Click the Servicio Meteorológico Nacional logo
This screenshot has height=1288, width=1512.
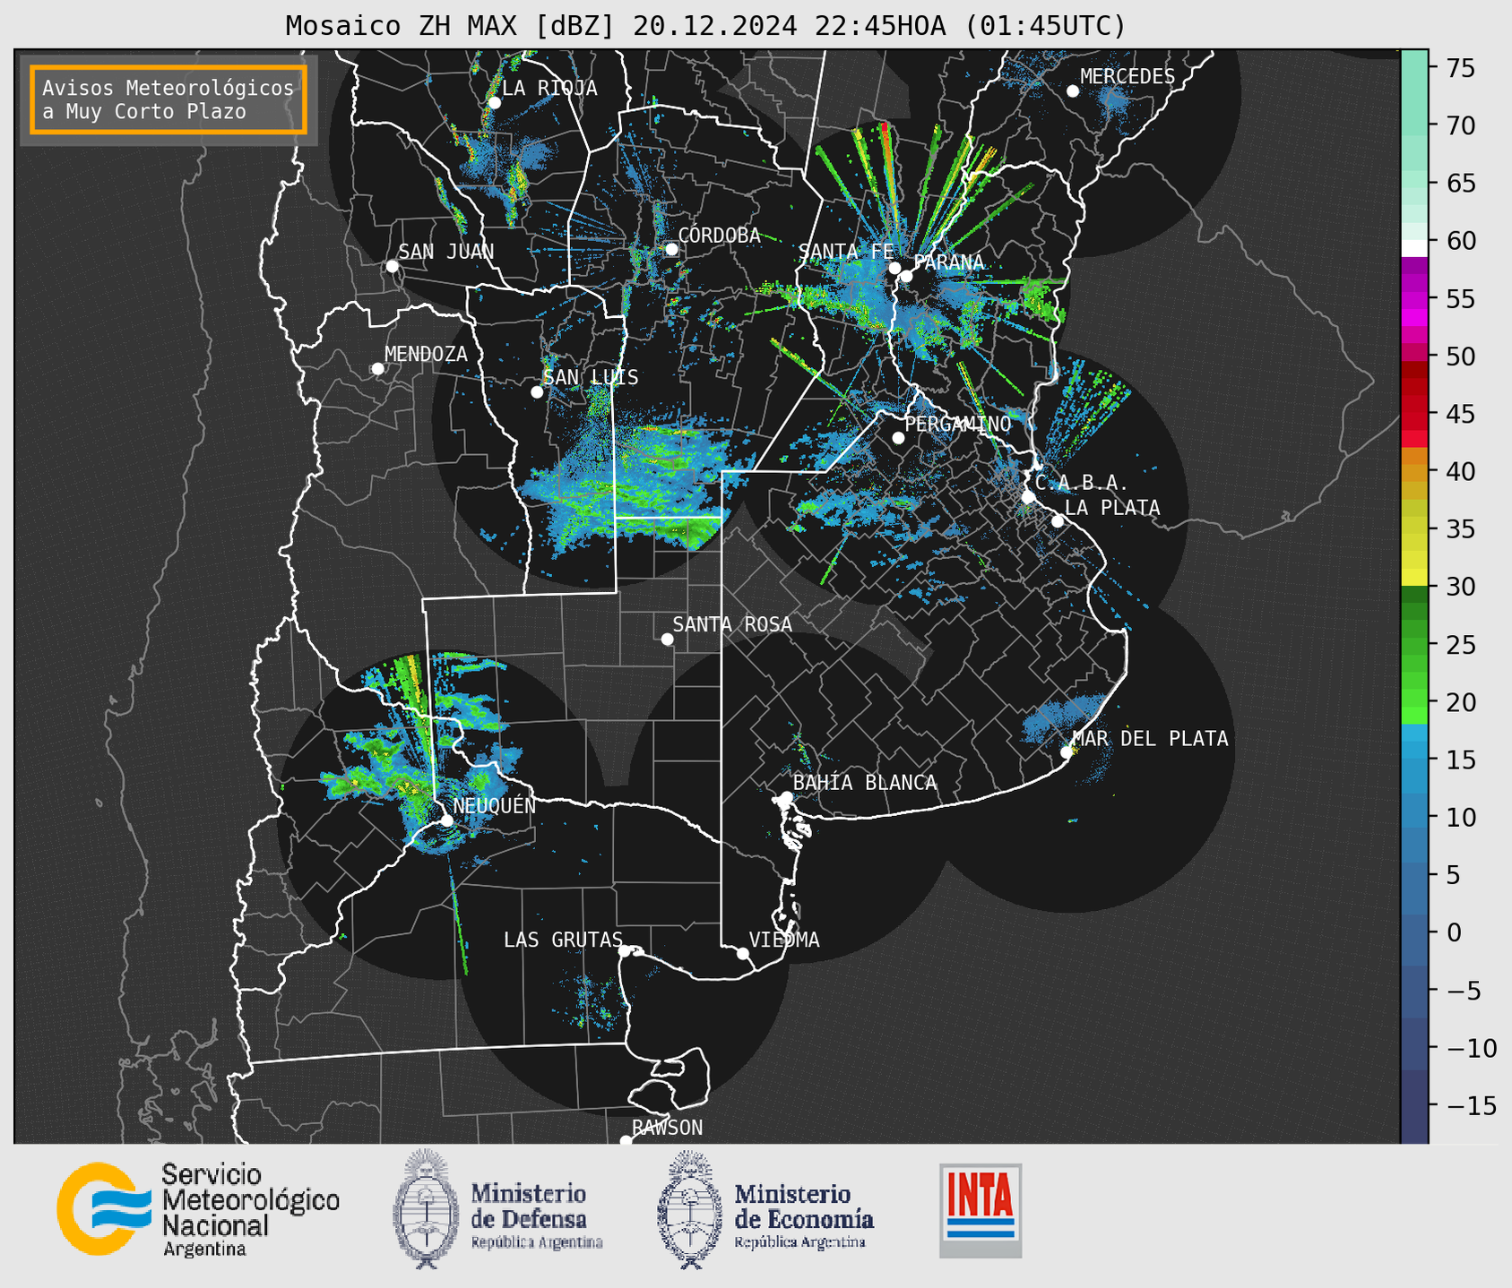tap(198, 1209)
